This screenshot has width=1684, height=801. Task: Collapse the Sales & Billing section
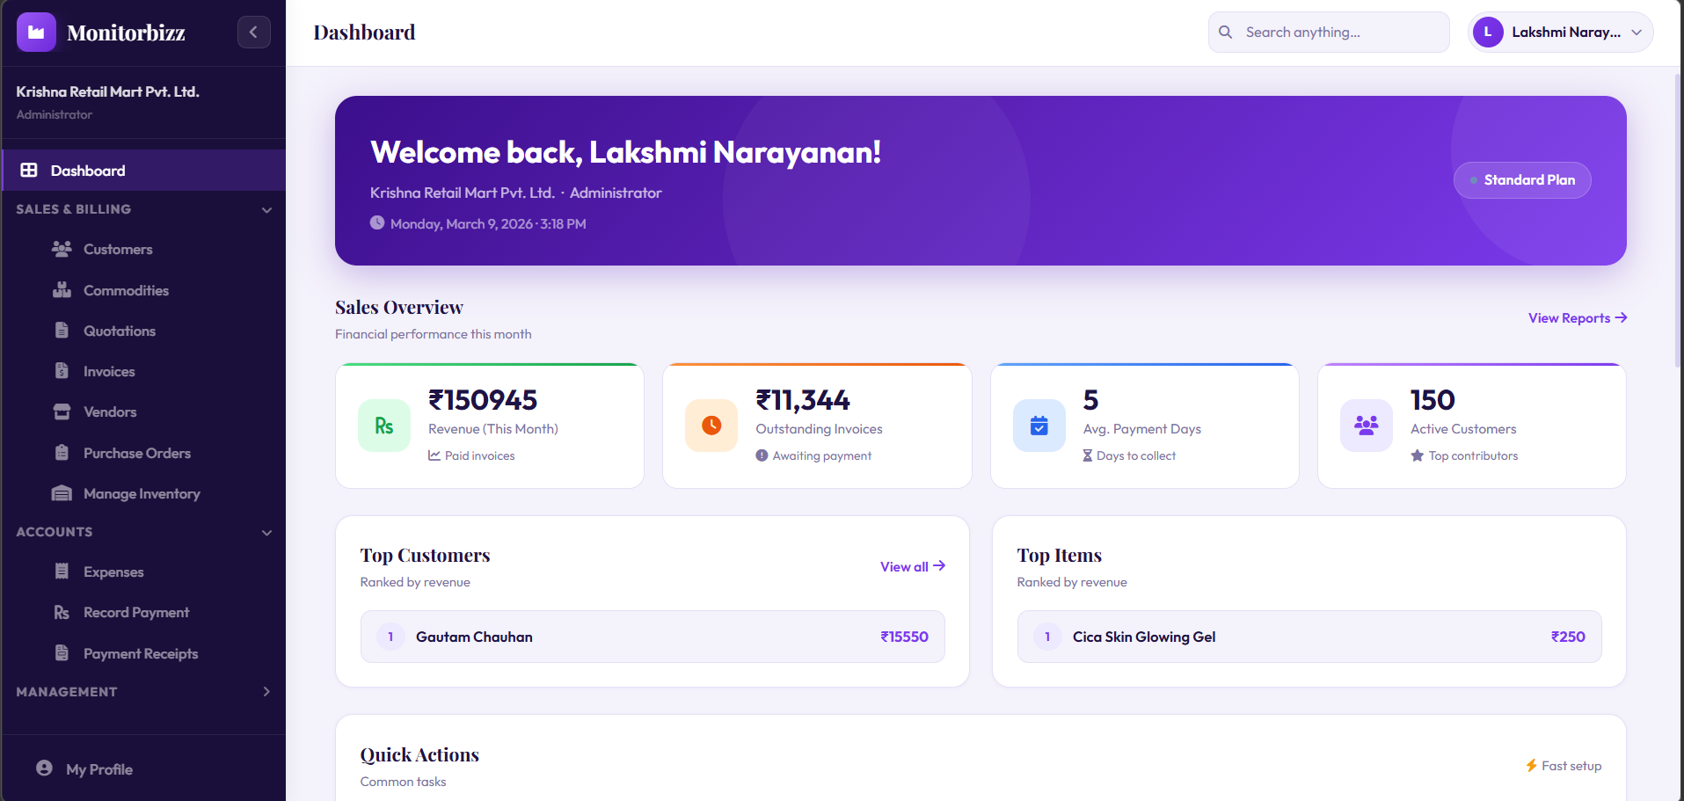coord(266,209)
